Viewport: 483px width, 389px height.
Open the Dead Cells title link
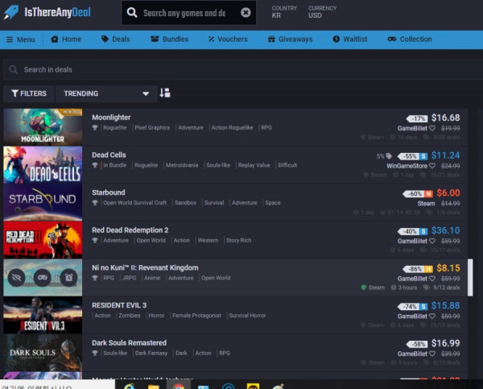click(109, 155)
